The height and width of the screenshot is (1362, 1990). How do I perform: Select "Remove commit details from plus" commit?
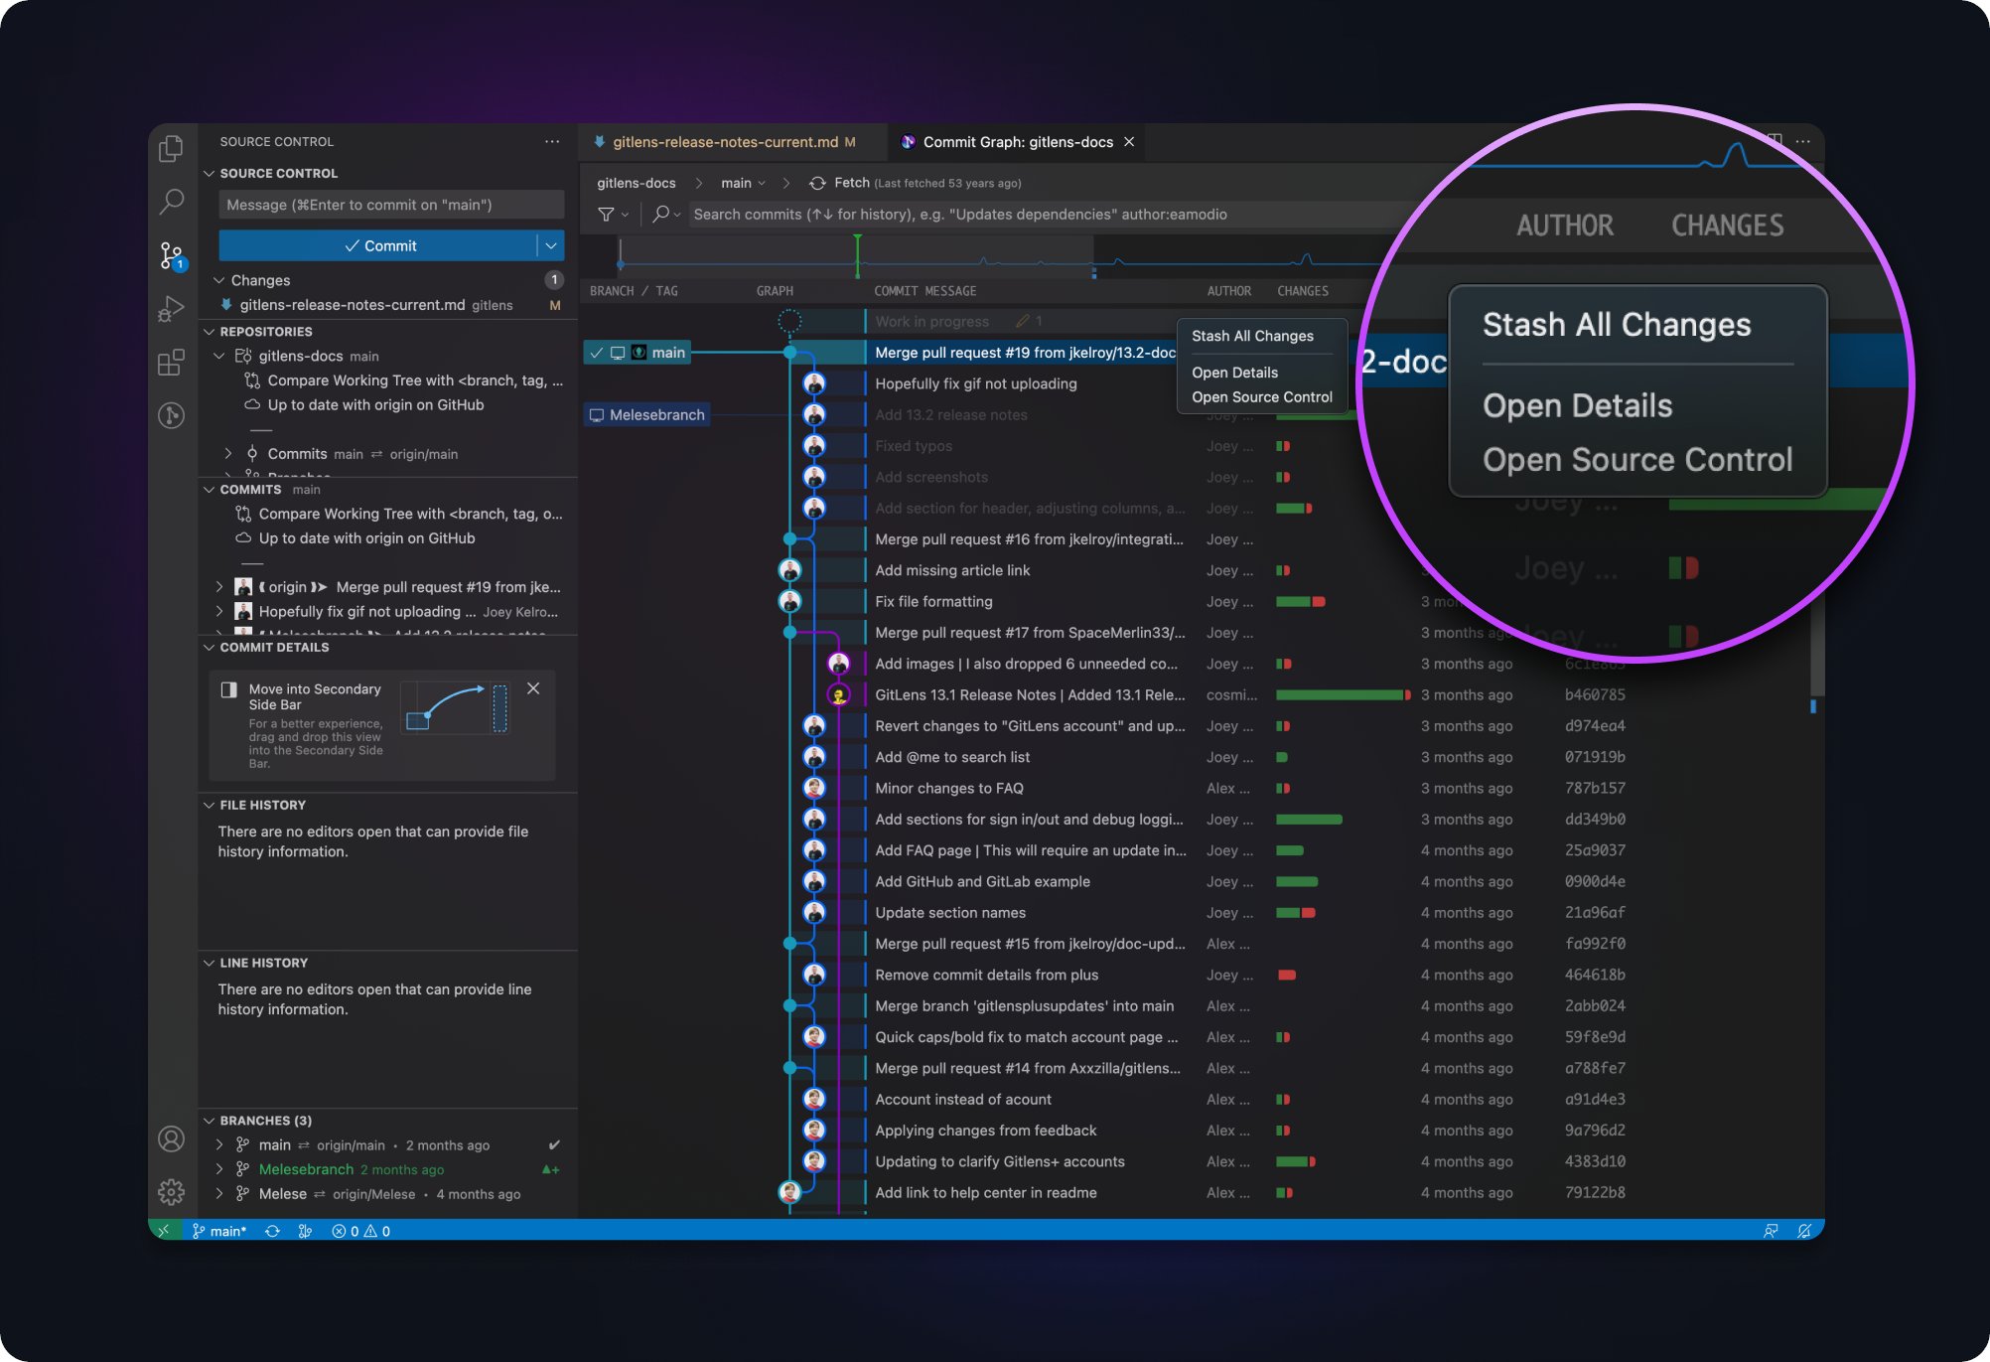coord(986,976)
